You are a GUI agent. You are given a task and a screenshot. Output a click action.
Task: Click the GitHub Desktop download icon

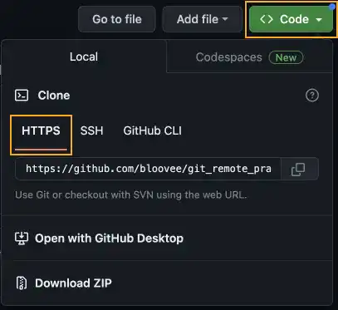(22, 239)
